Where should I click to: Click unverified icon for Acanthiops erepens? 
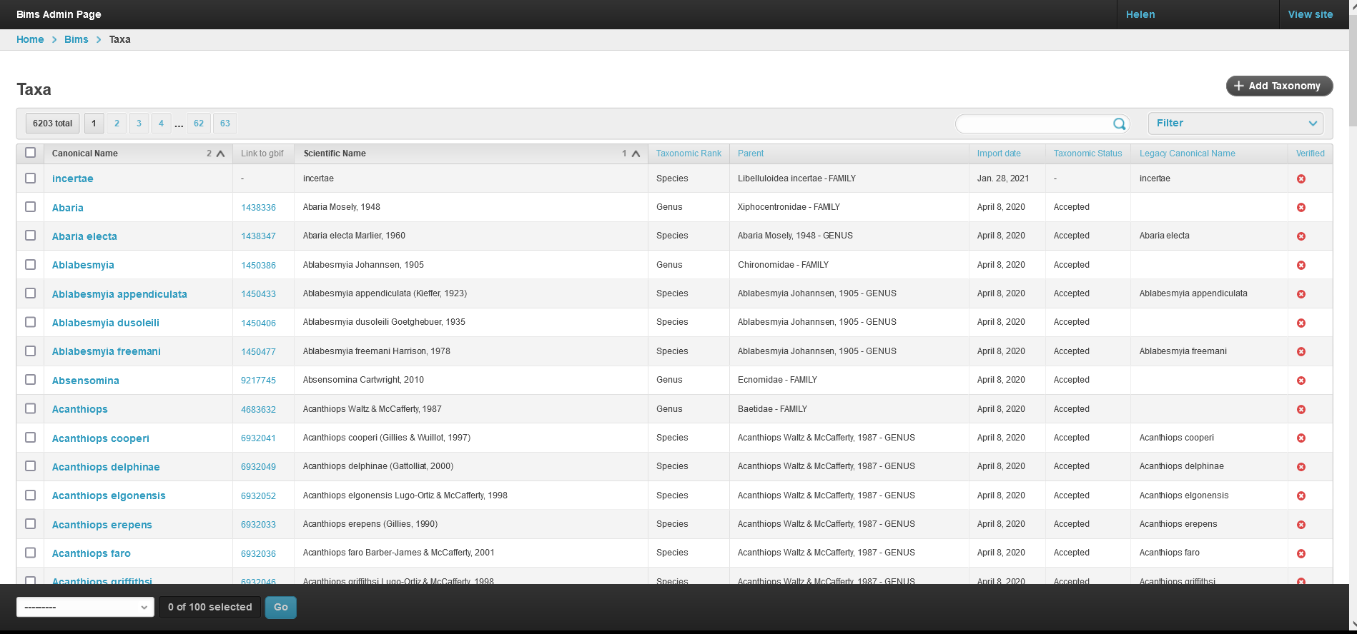click(x=1301, y=525)
